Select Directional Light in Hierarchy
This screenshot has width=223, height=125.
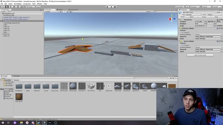(9, 15)
